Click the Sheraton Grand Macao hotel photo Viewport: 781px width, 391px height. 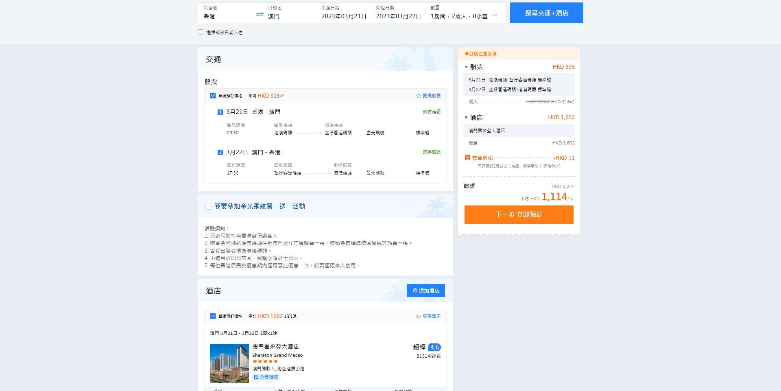coord(229,363)
